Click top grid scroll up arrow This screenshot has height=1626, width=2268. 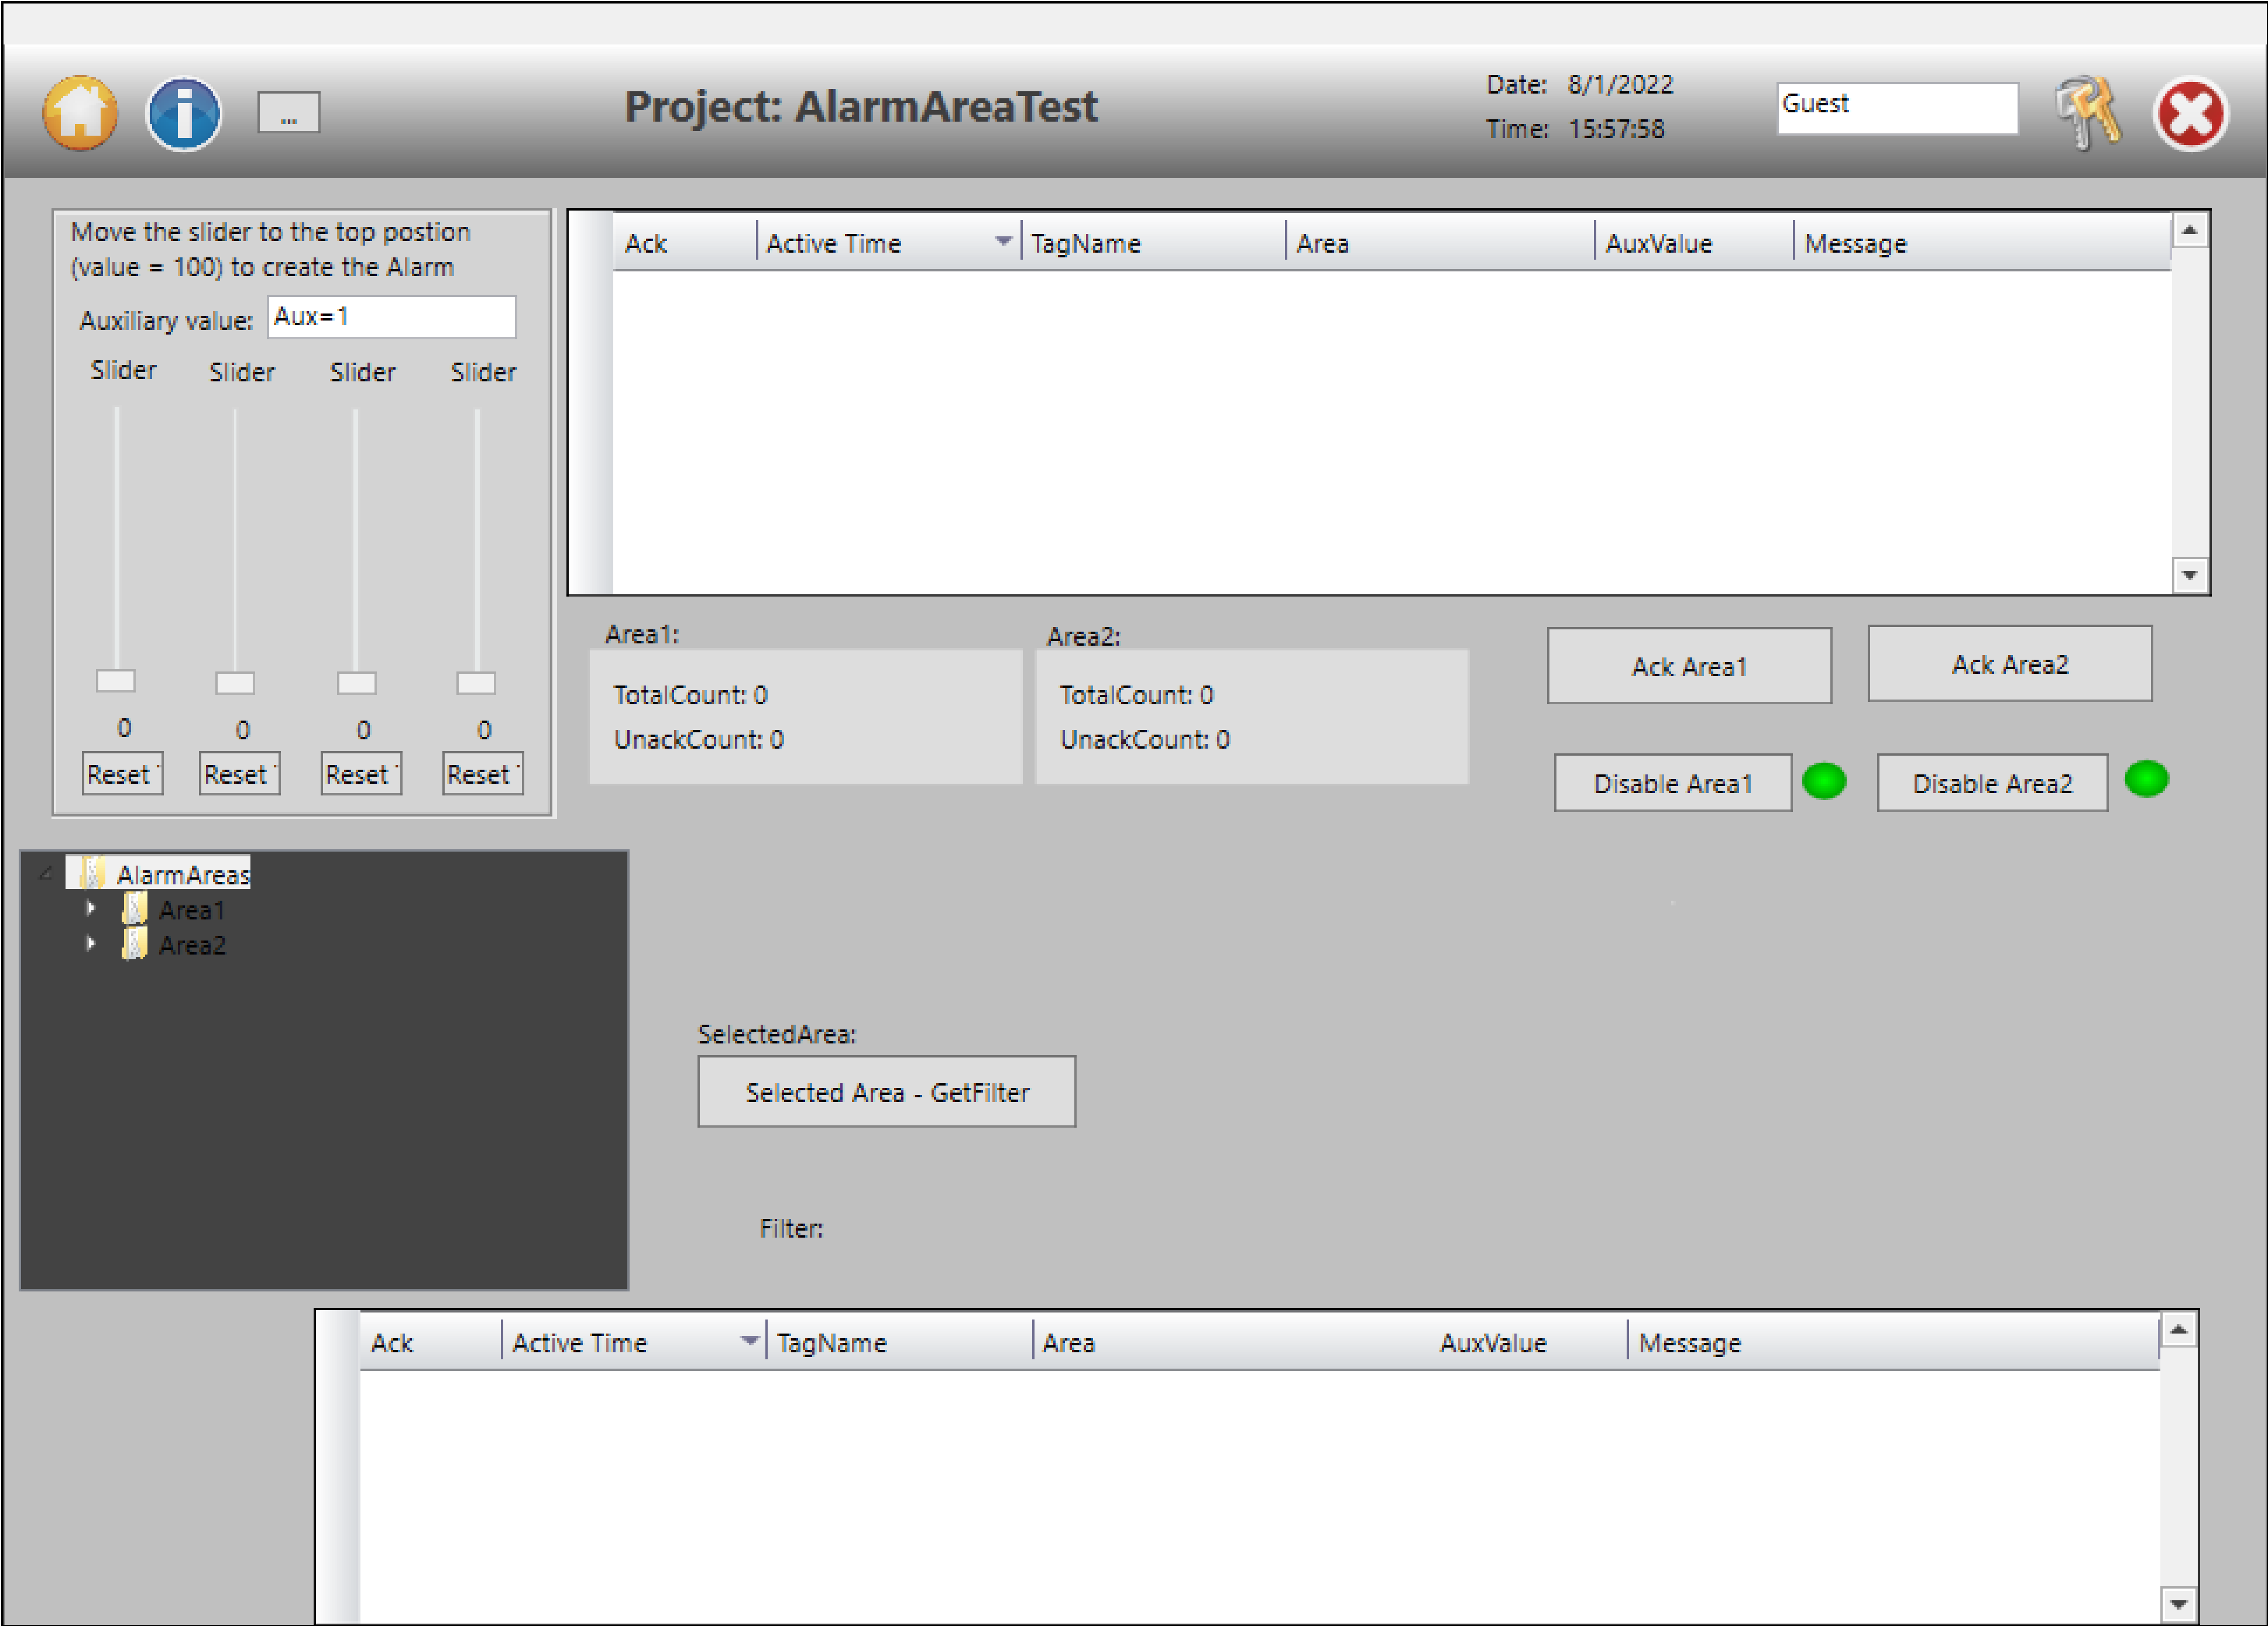click(2189, 232)
